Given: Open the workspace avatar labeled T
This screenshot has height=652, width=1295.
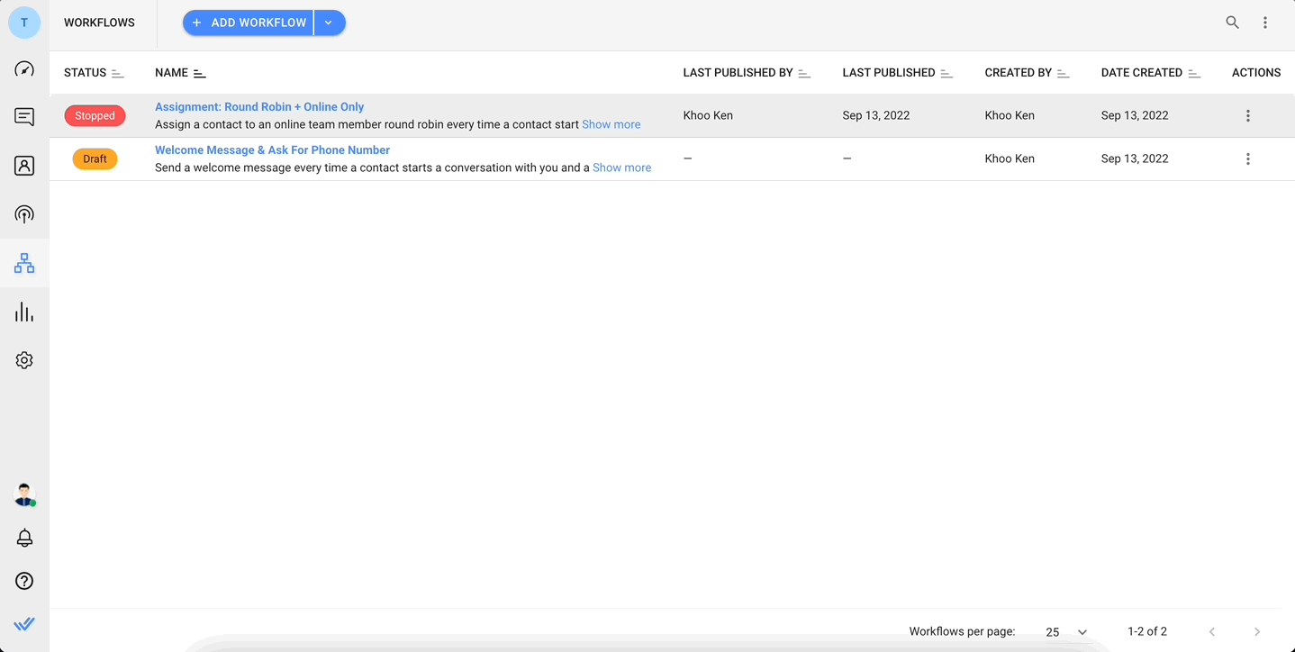Looking at the screenshot, I should pos(24,23).
